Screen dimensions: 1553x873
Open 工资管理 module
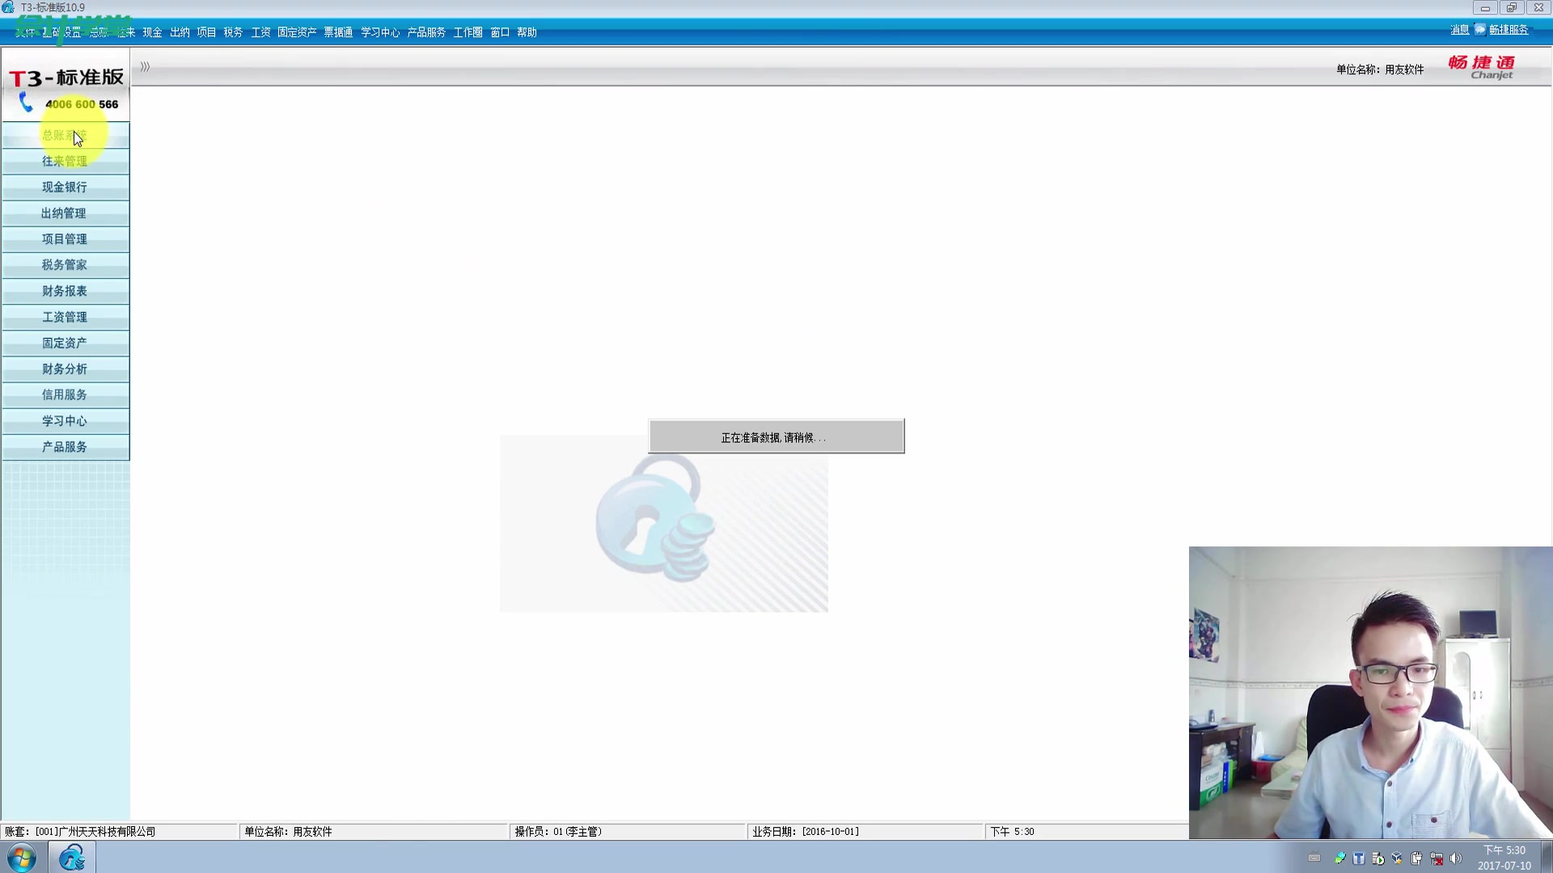[64, 317]
